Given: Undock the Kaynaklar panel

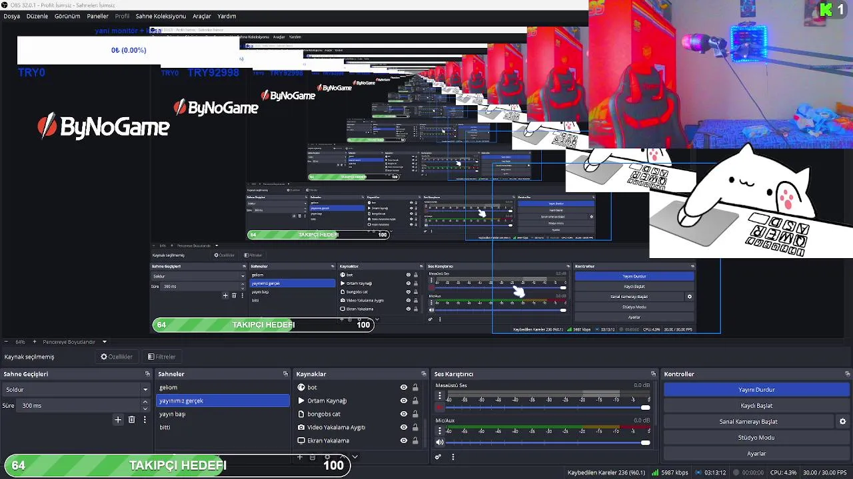Looking at the screenshot, I should (423, 374).
